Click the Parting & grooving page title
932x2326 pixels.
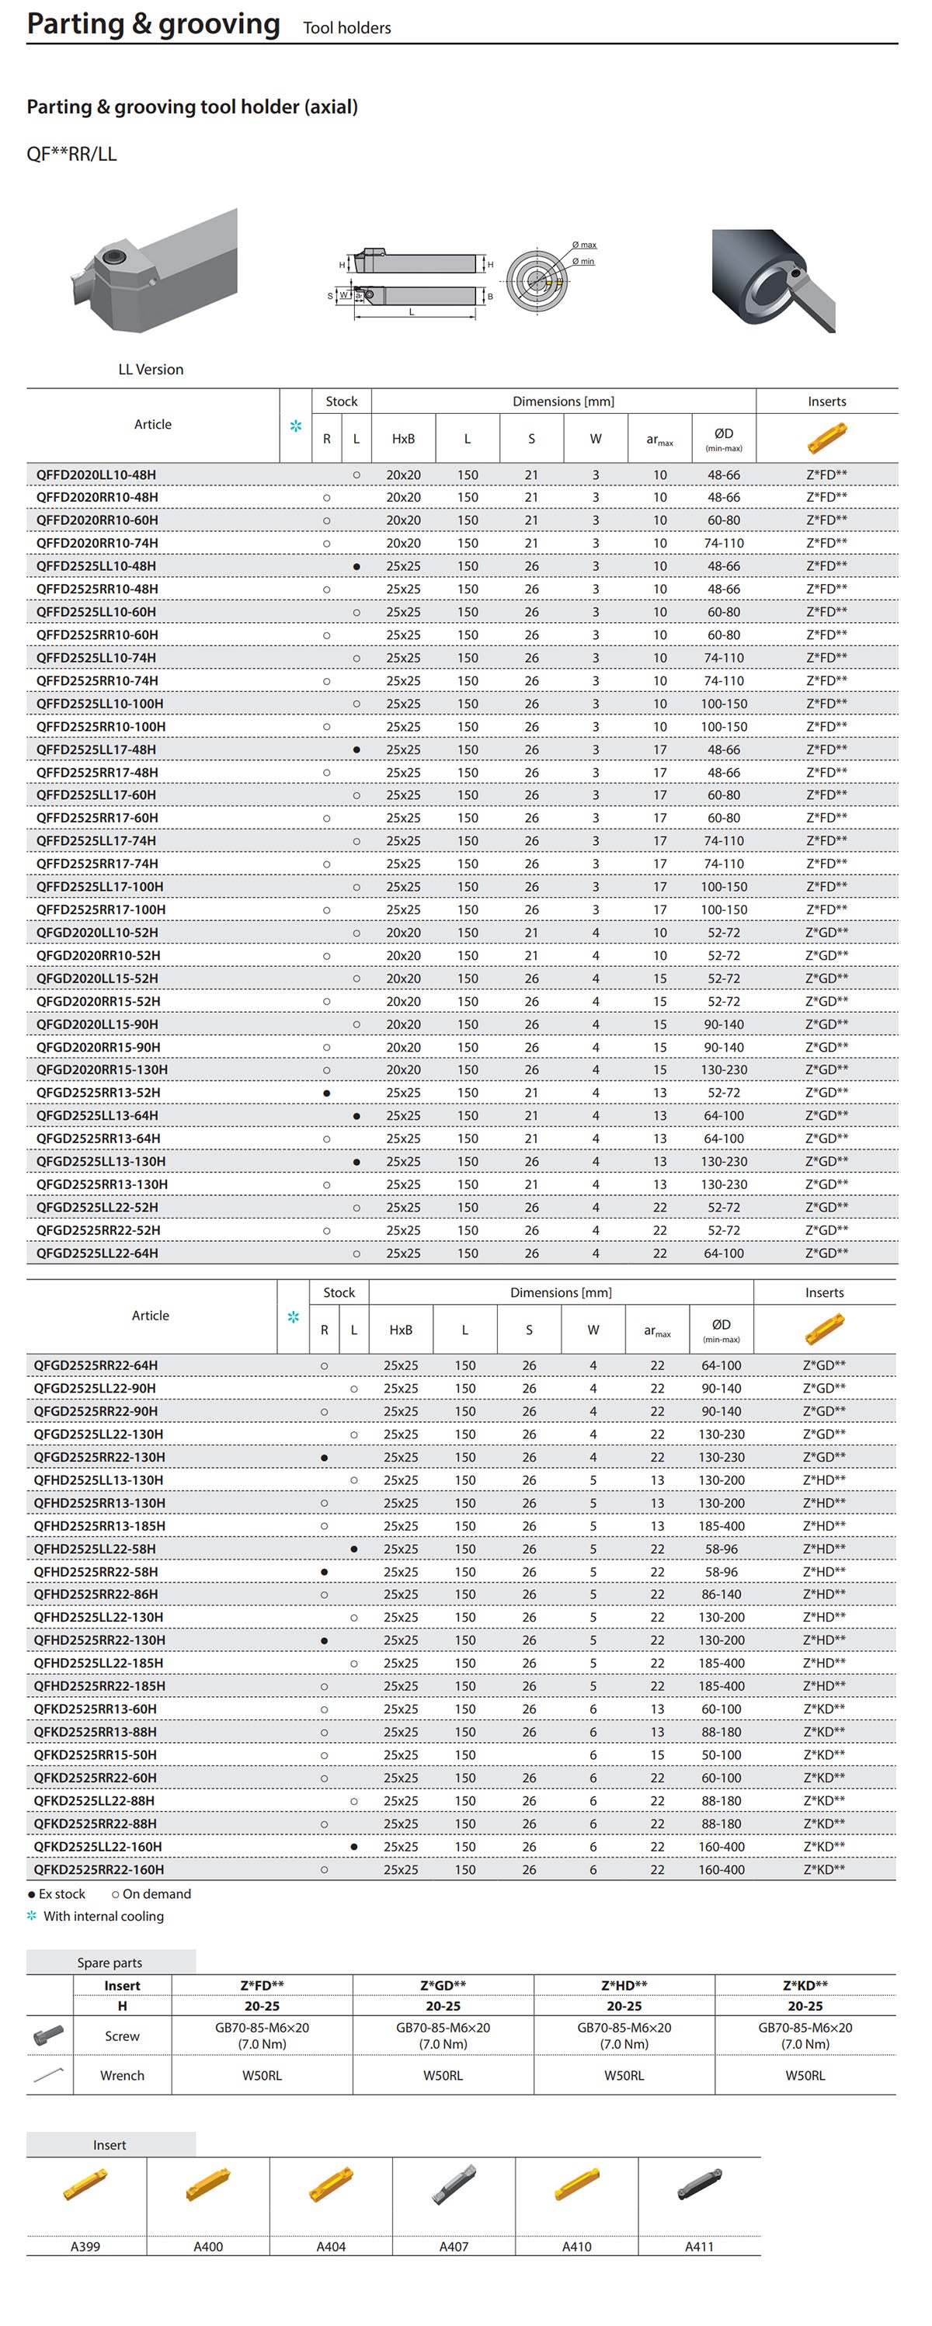click(154, 23)
